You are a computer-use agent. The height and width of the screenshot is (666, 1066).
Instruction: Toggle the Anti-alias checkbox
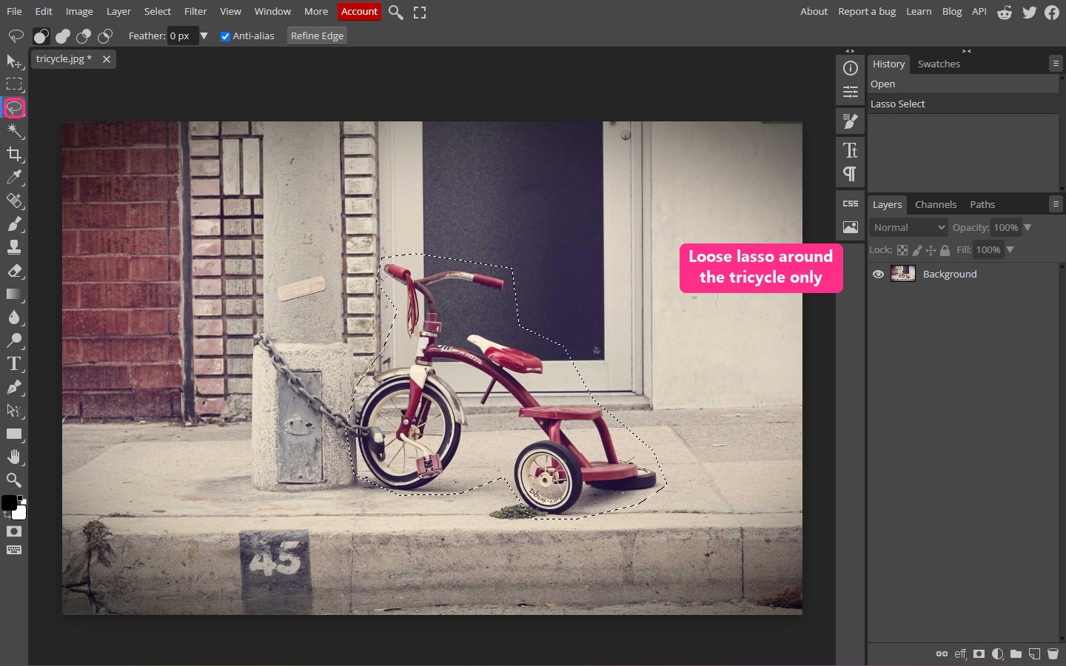click(225, 36)
